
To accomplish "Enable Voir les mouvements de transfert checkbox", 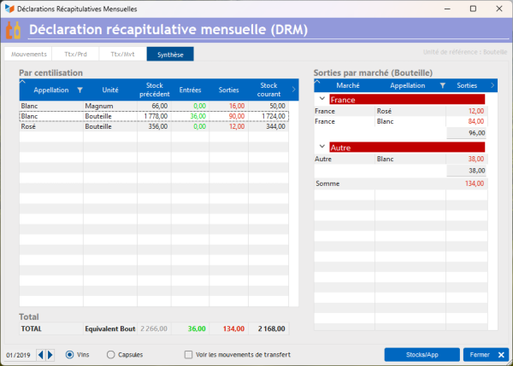I will coord(188,355).
